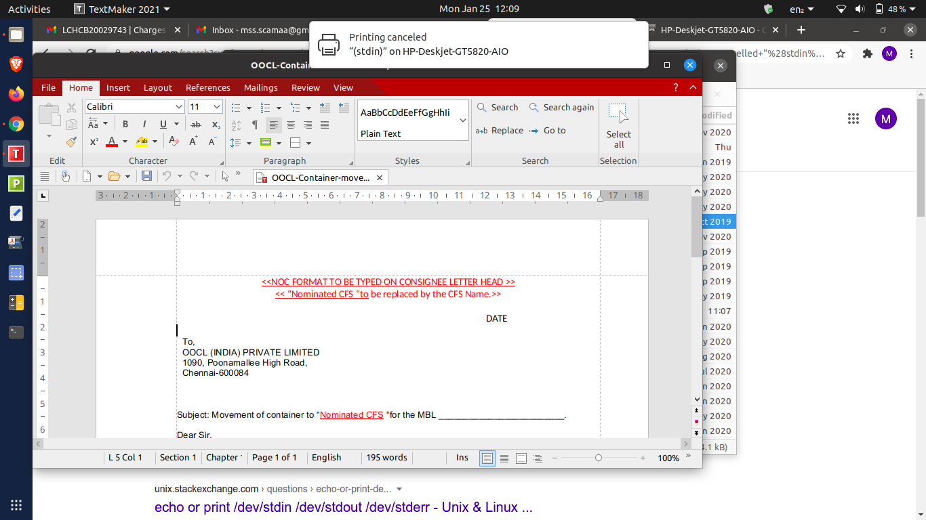This screenshot has width=926, height=520.
Task: Expand the font size 11 dropdown
Action: click(x=217, y=107)
